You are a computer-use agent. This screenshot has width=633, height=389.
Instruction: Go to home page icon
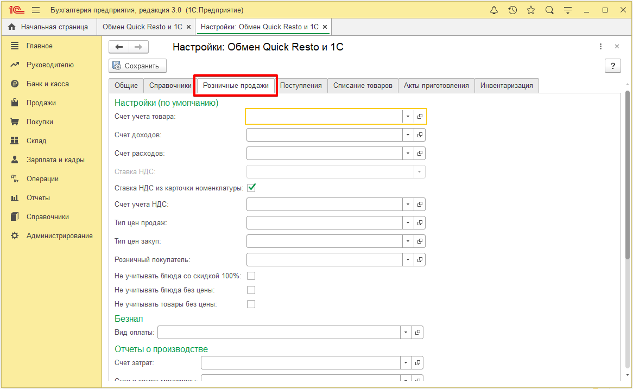12,27
